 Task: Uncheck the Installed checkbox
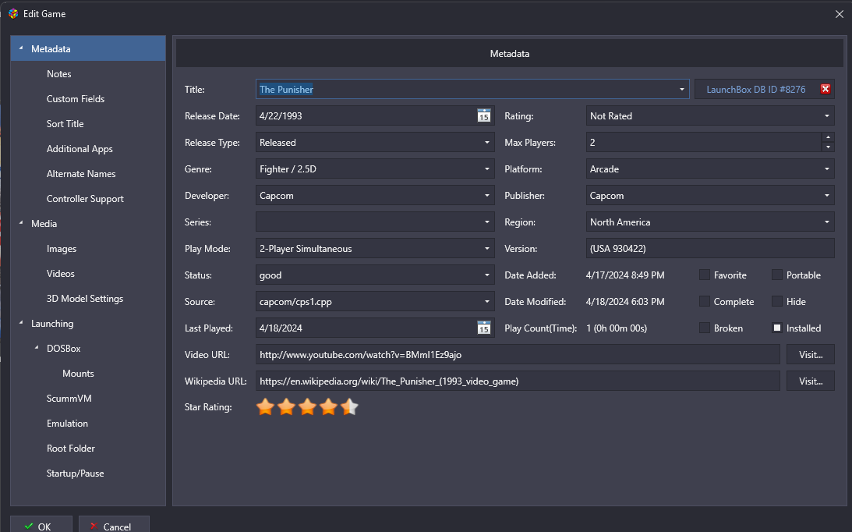(x=777, y=328)
